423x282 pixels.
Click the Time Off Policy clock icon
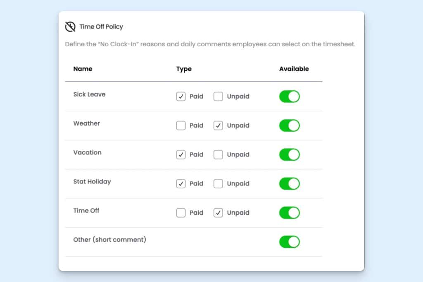pos(70,27)
